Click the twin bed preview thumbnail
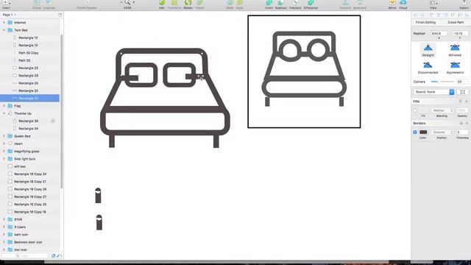 [304, 71]
